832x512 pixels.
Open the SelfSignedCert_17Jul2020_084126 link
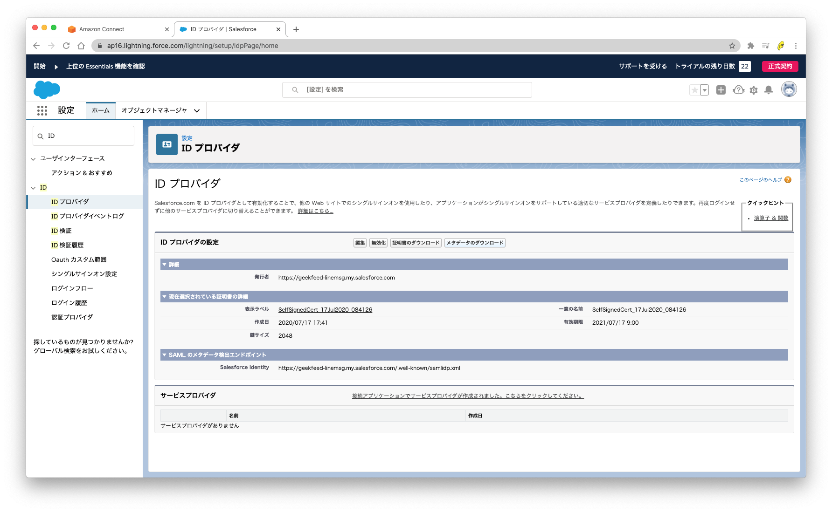[x=325, y=310]
